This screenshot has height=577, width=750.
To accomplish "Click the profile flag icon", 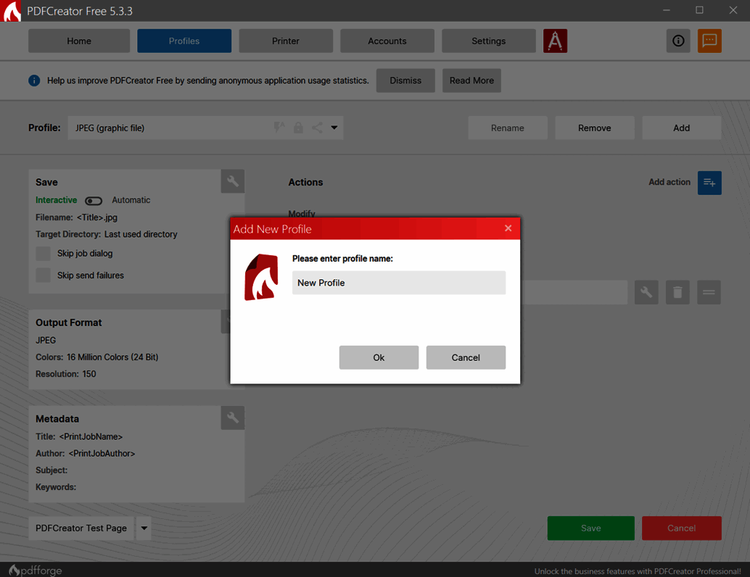I will [x=279, y=128].
